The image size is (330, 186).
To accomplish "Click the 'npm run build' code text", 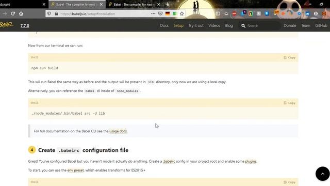I will point(45,68).
